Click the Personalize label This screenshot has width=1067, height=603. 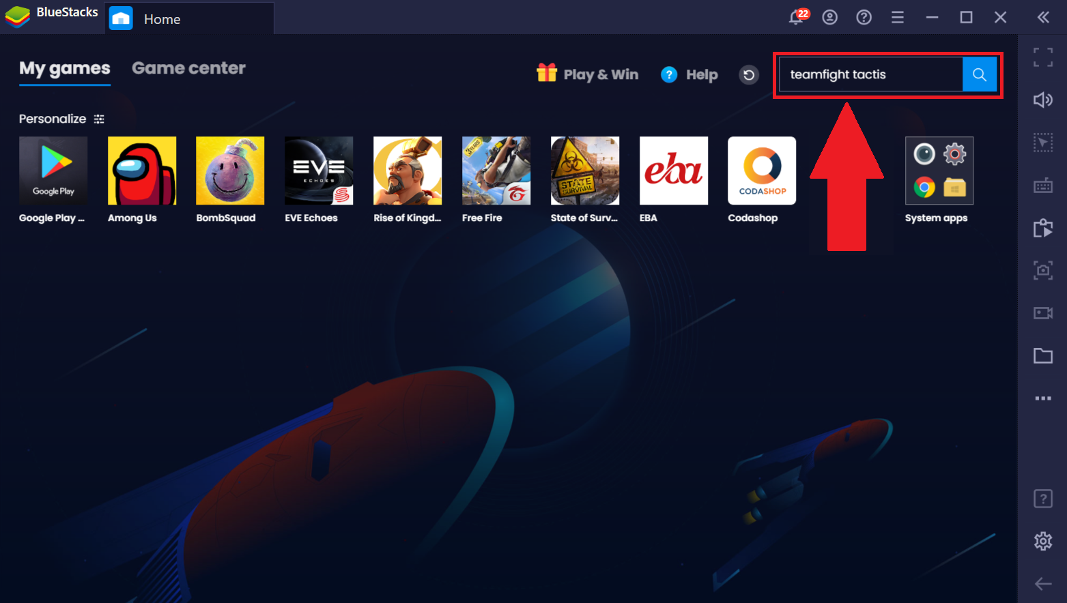[53, 119]
